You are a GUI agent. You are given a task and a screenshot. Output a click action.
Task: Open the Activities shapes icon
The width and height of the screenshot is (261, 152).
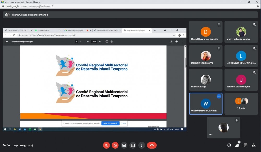[x=253, y=145]
